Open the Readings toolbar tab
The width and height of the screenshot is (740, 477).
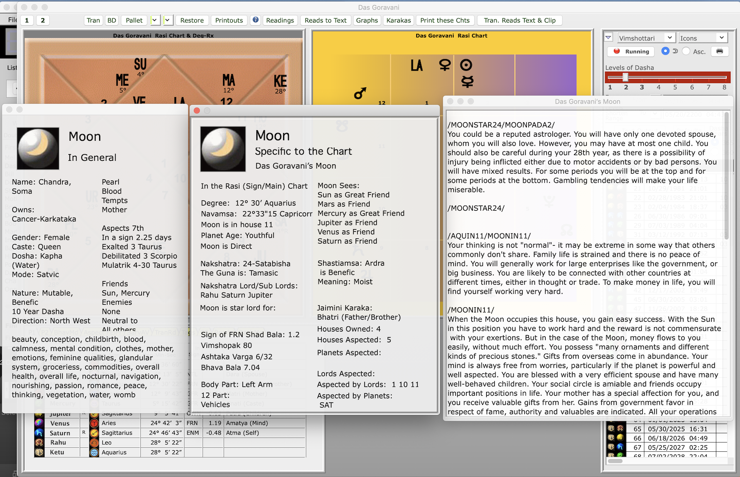(280, 21)
